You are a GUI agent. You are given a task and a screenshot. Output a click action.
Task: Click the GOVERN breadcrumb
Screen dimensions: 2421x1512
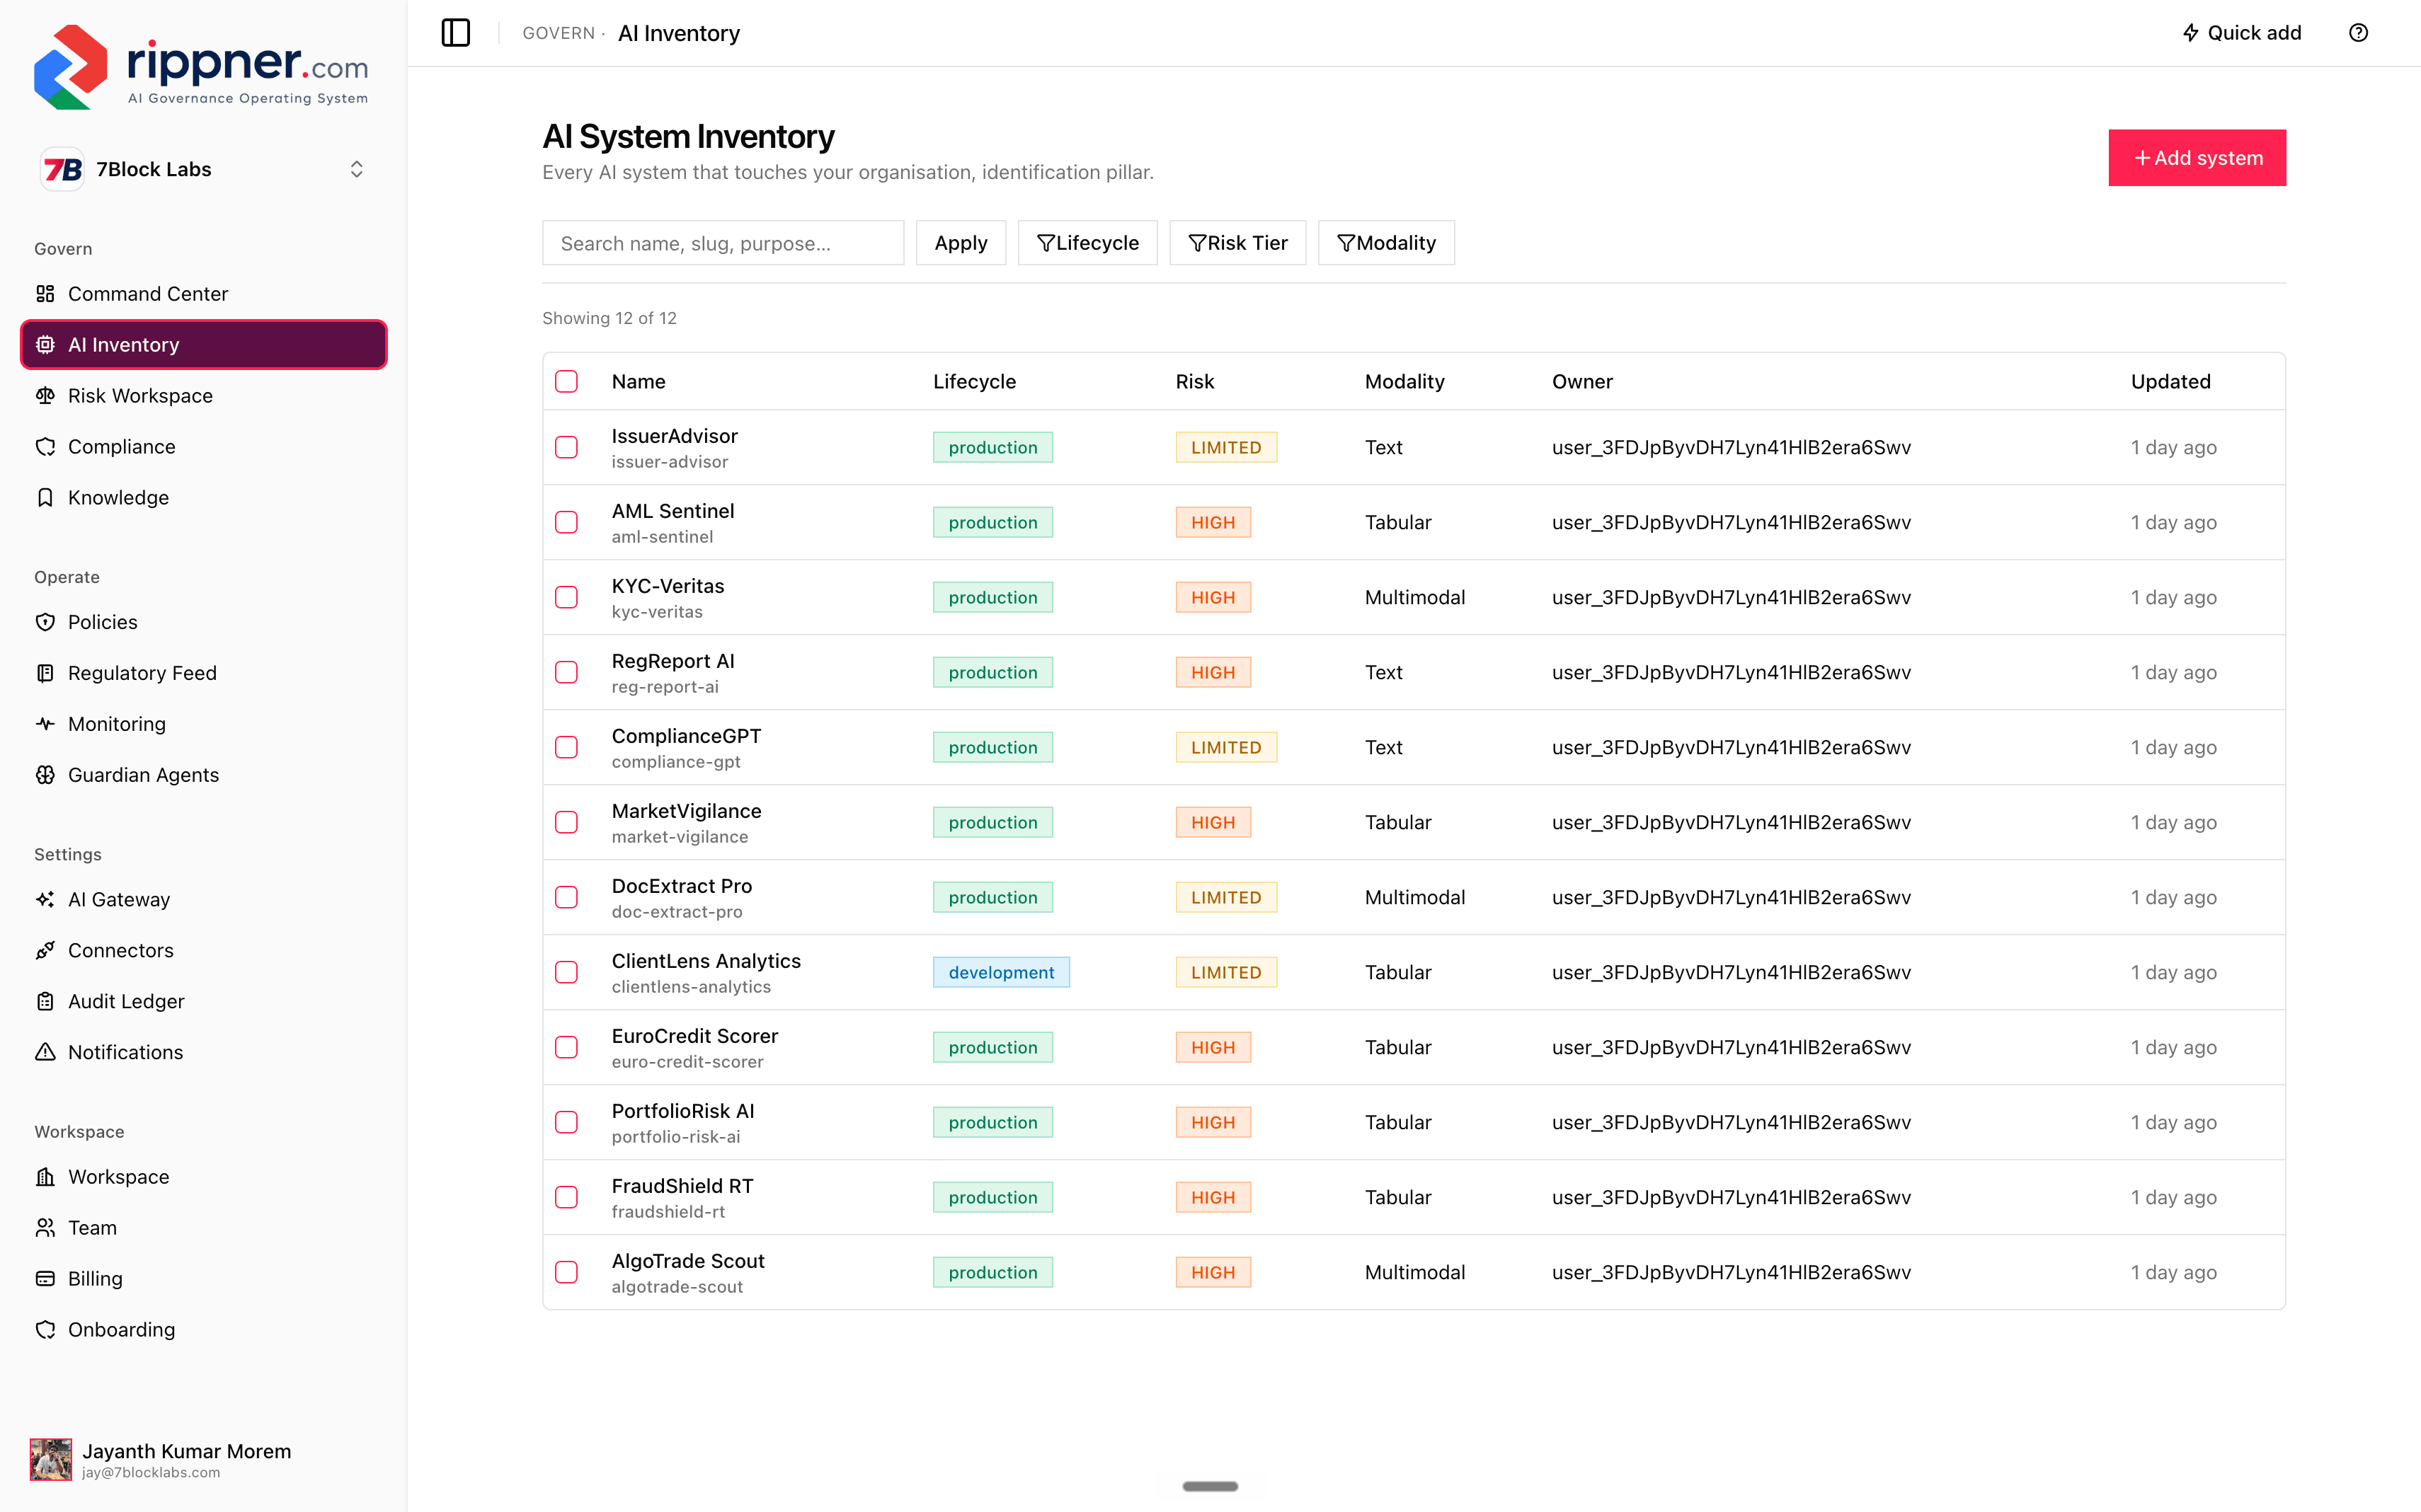(559, 33)
